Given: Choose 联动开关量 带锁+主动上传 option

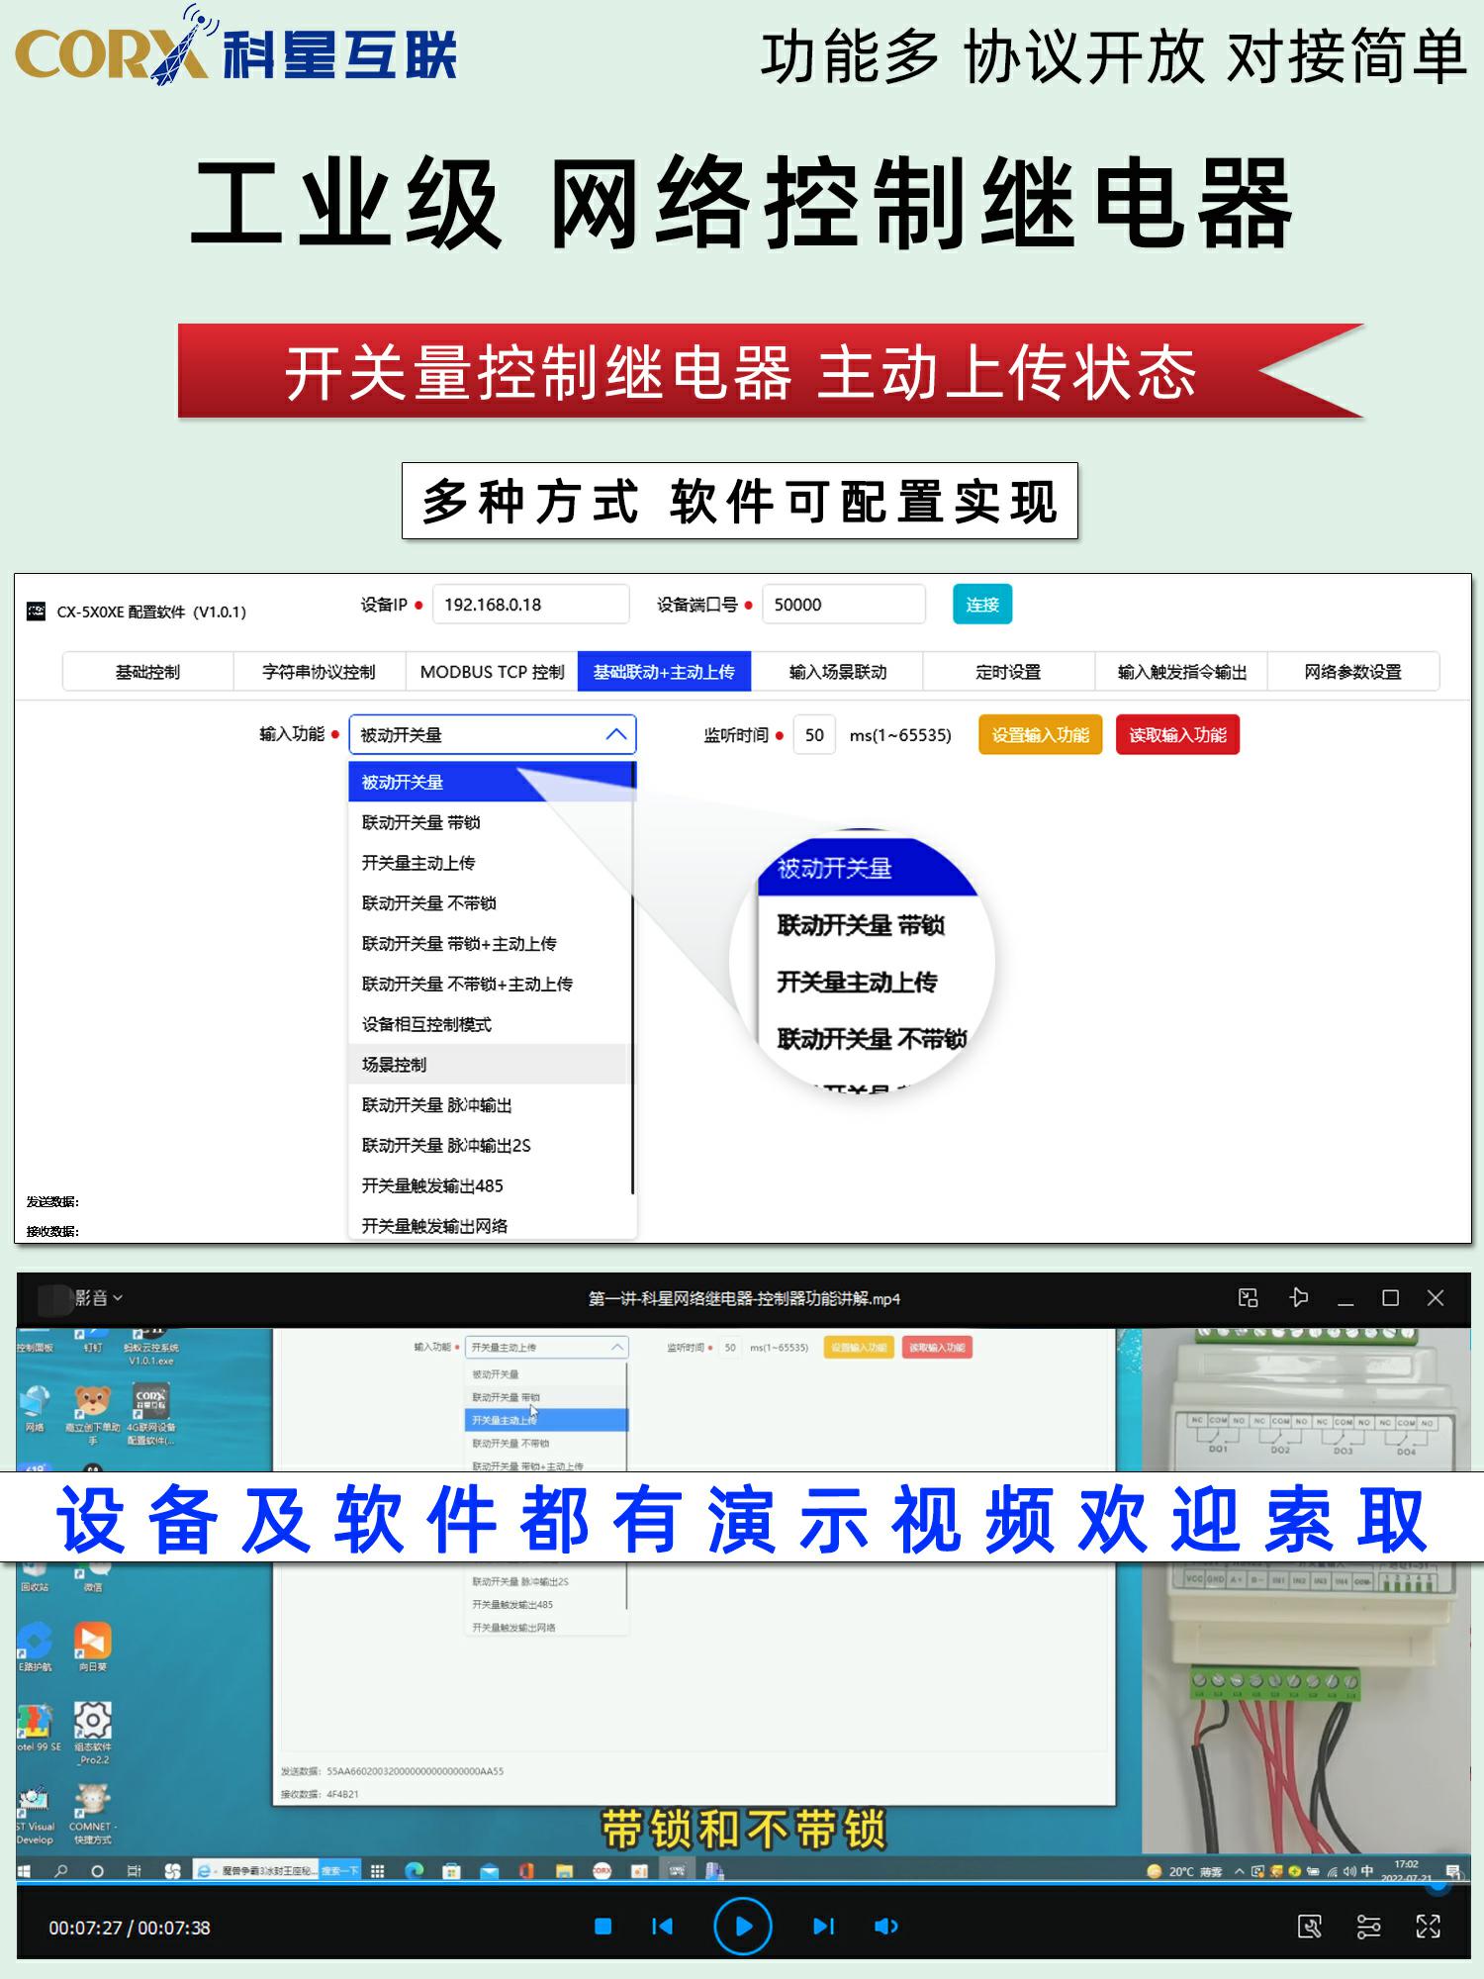Looking at the screenshot, I should coord(492,944).
